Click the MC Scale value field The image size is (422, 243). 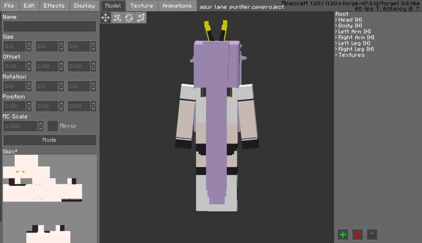coord(20,126)
